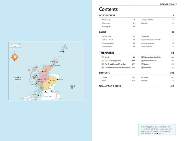Click the orange marker 8 near Lerwick

coord(66,48)
